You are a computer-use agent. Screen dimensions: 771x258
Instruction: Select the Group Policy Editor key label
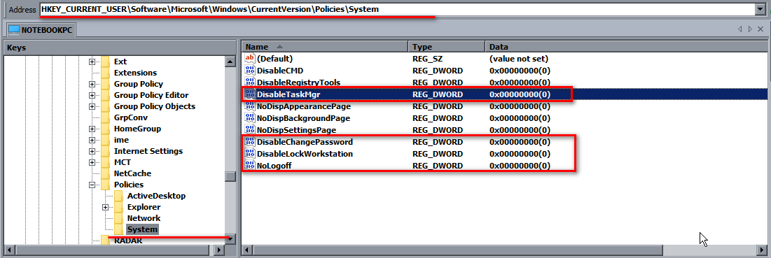(151, 95)
